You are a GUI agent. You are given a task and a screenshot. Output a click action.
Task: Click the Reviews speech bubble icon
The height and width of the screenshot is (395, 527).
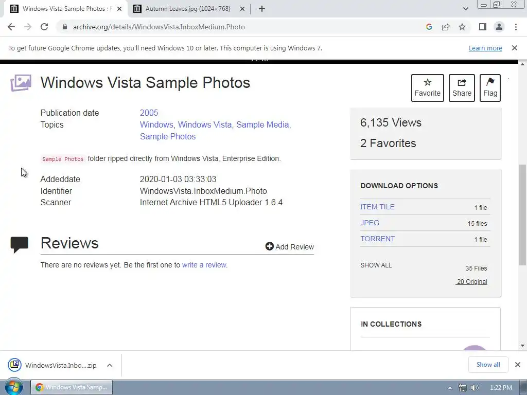tap(20, 244)
